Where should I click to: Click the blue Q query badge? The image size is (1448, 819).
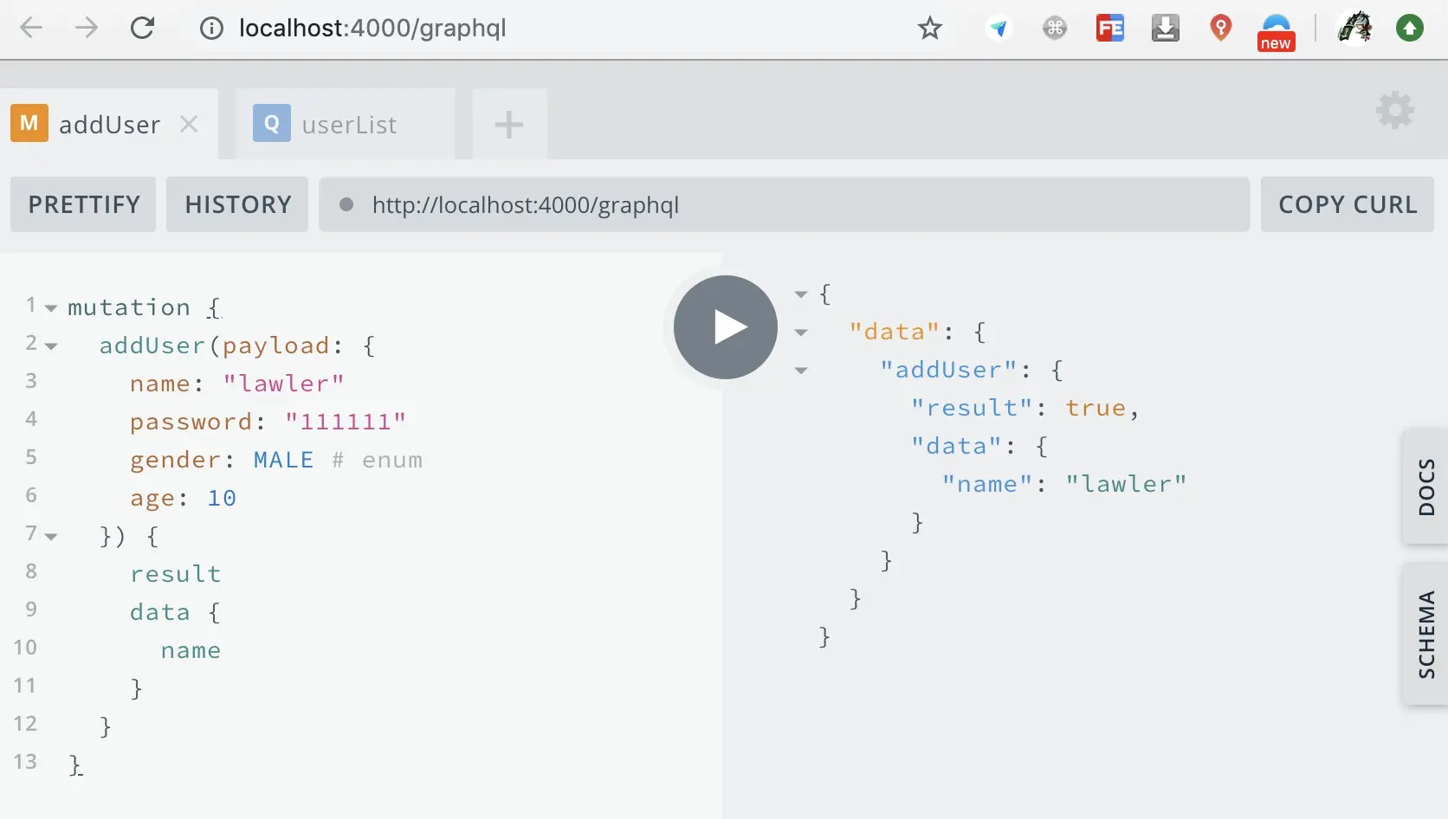(272, 123)
